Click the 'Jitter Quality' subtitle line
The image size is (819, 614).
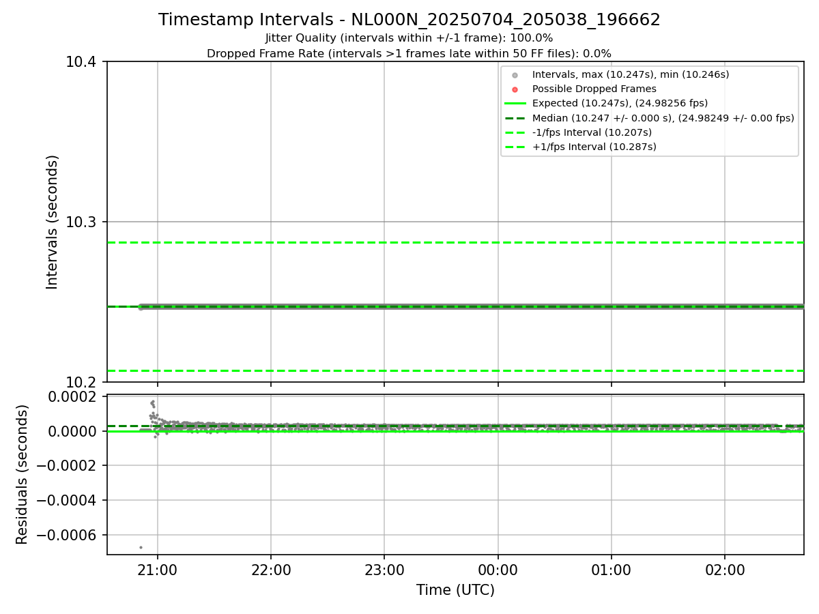click(x=409, y=38)
